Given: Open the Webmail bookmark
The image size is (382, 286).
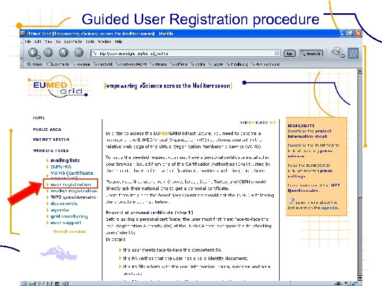Looking at the screenshot, I should pos(81,64).
